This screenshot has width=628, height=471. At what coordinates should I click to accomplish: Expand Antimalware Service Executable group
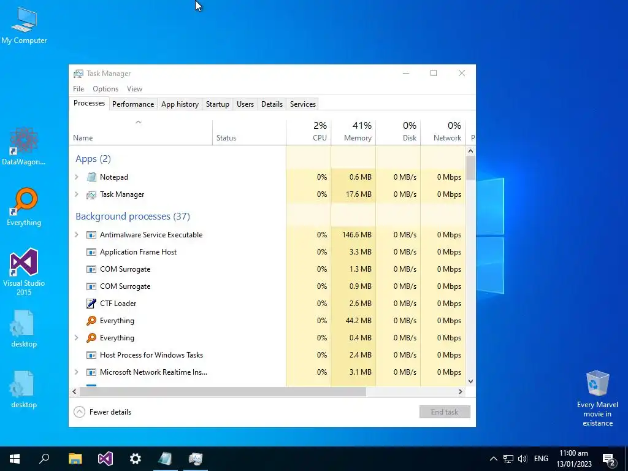click(x=77, y=234)
